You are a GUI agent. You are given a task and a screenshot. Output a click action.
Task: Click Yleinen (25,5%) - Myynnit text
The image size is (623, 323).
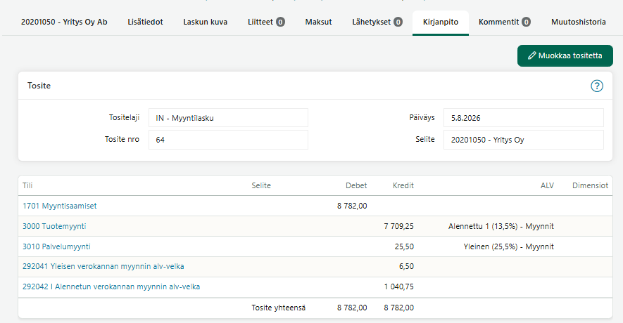click(x=508, y=246)
